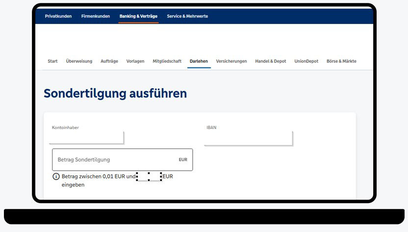This screenshot has height=232, width=408.
Task: Click the IBAN value field
Action: (248, 138)
